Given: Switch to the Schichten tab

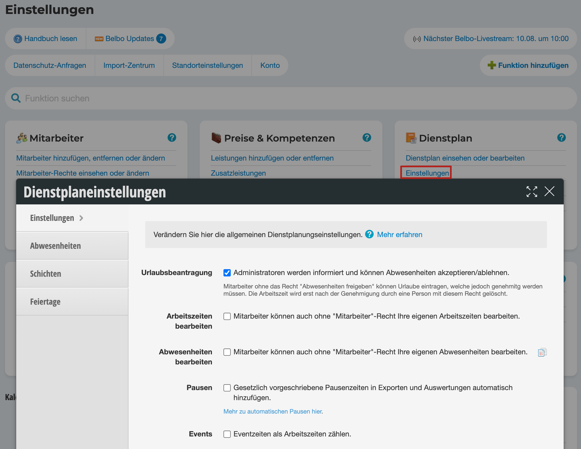Looking at the screenshot, I should (72, 274).
